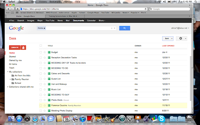Open iTunes from the Dock
200x125 pixels.
coord(82,119)
